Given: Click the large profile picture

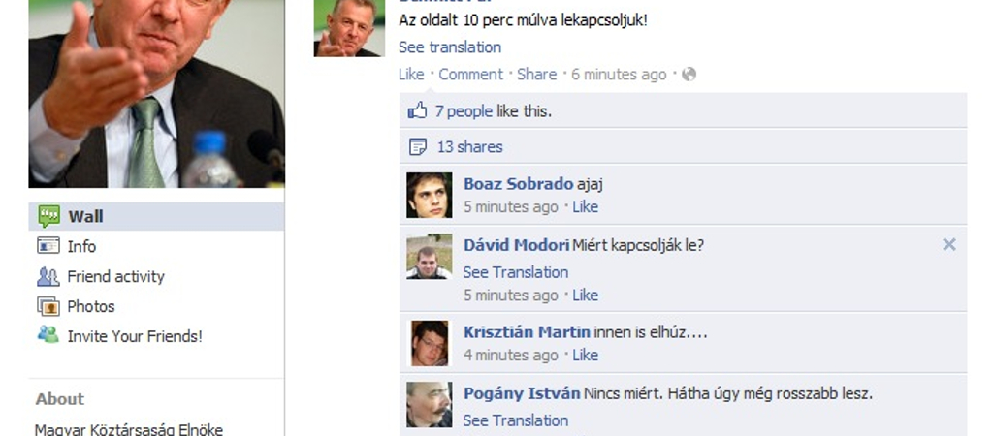Looking at the screenshot, I should (x=156, y=94).
